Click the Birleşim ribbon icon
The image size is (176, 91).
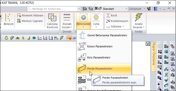(x=9, y=17)
